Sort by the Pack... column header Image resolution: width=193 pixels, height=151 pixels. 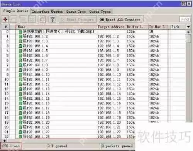[x=178, y=27]
